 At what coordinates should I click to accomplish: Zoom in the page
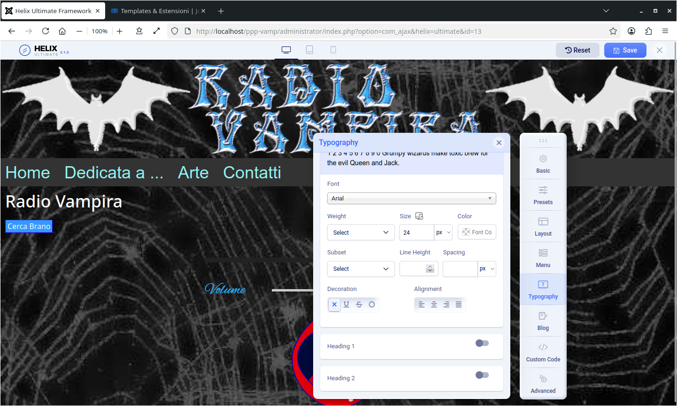pos(120,31)
